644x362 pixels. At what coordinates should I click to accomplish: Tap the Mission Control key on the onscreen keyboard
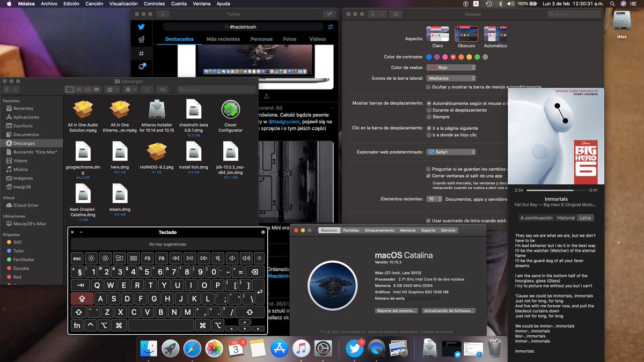click(119, 258)
